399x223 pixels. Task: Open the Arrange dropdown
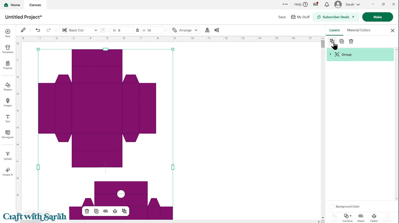[185, 30]
